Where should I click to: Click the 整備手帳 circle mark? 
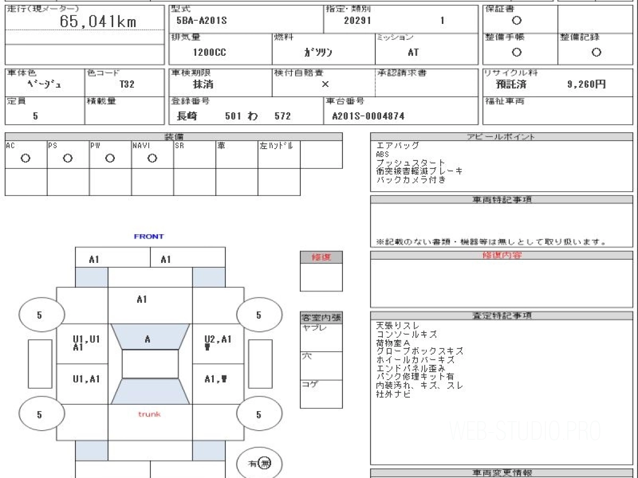(x=516, y=52)
